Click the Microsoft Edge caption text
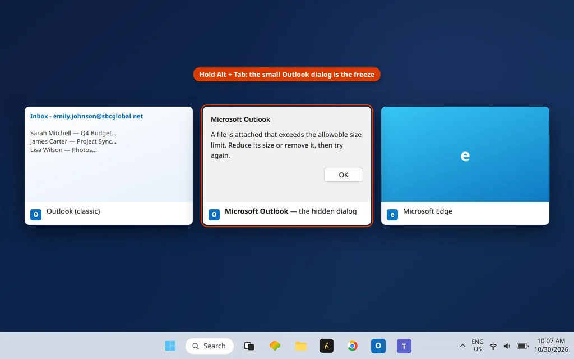The width and height of the screenshot is (574, 359). tap(428, 211)
